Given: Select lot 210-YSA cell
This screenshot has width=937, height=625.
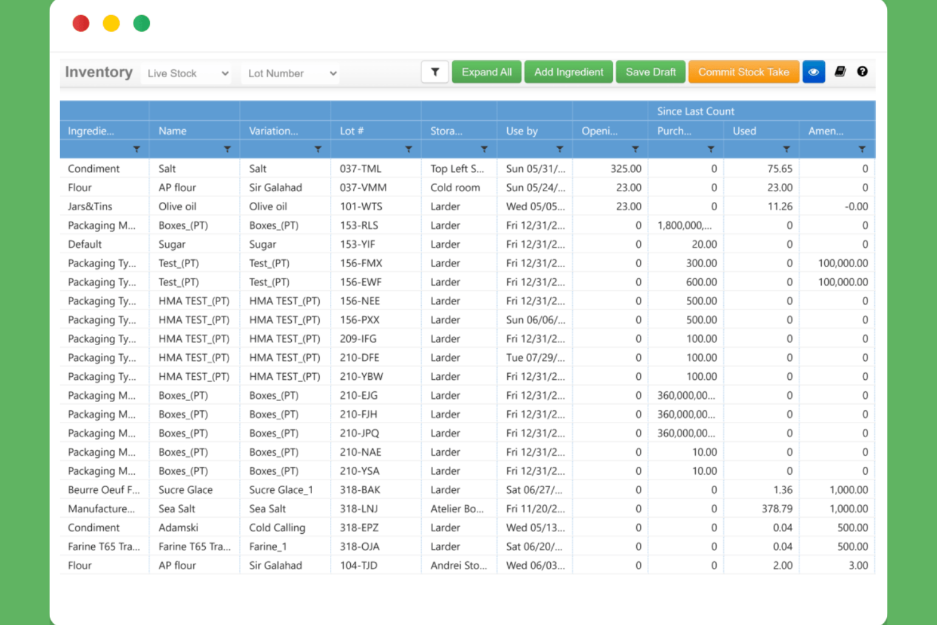Looking at the screenshot, I should coord(375,471).
